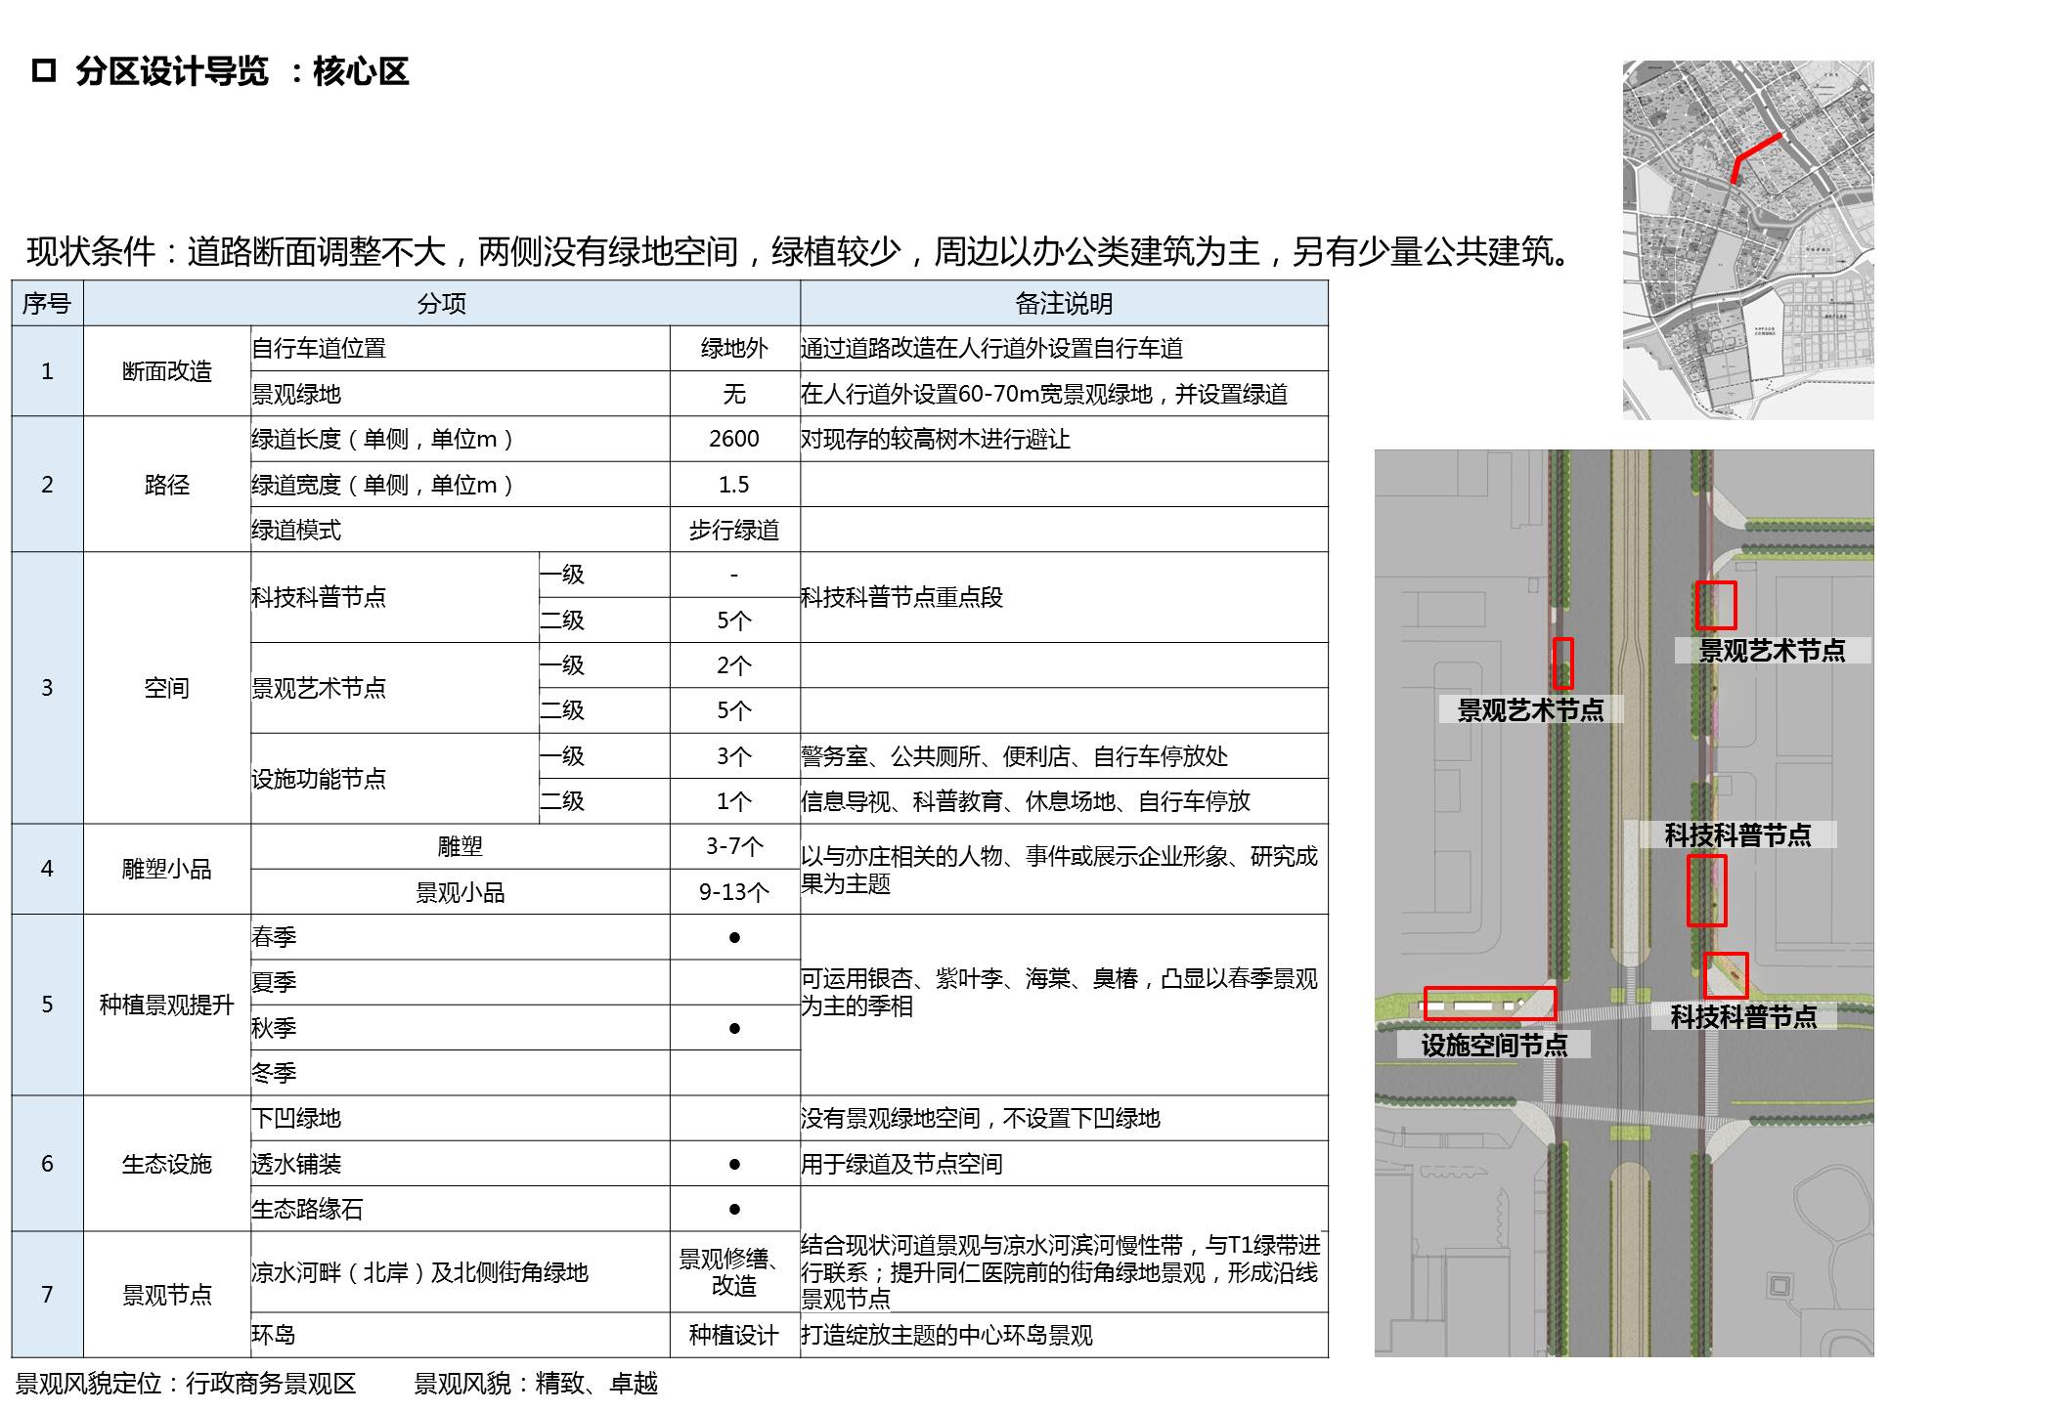Click the bullet dot in the 秋季 row
2065x1412 pixels.
coord(734,1028)
